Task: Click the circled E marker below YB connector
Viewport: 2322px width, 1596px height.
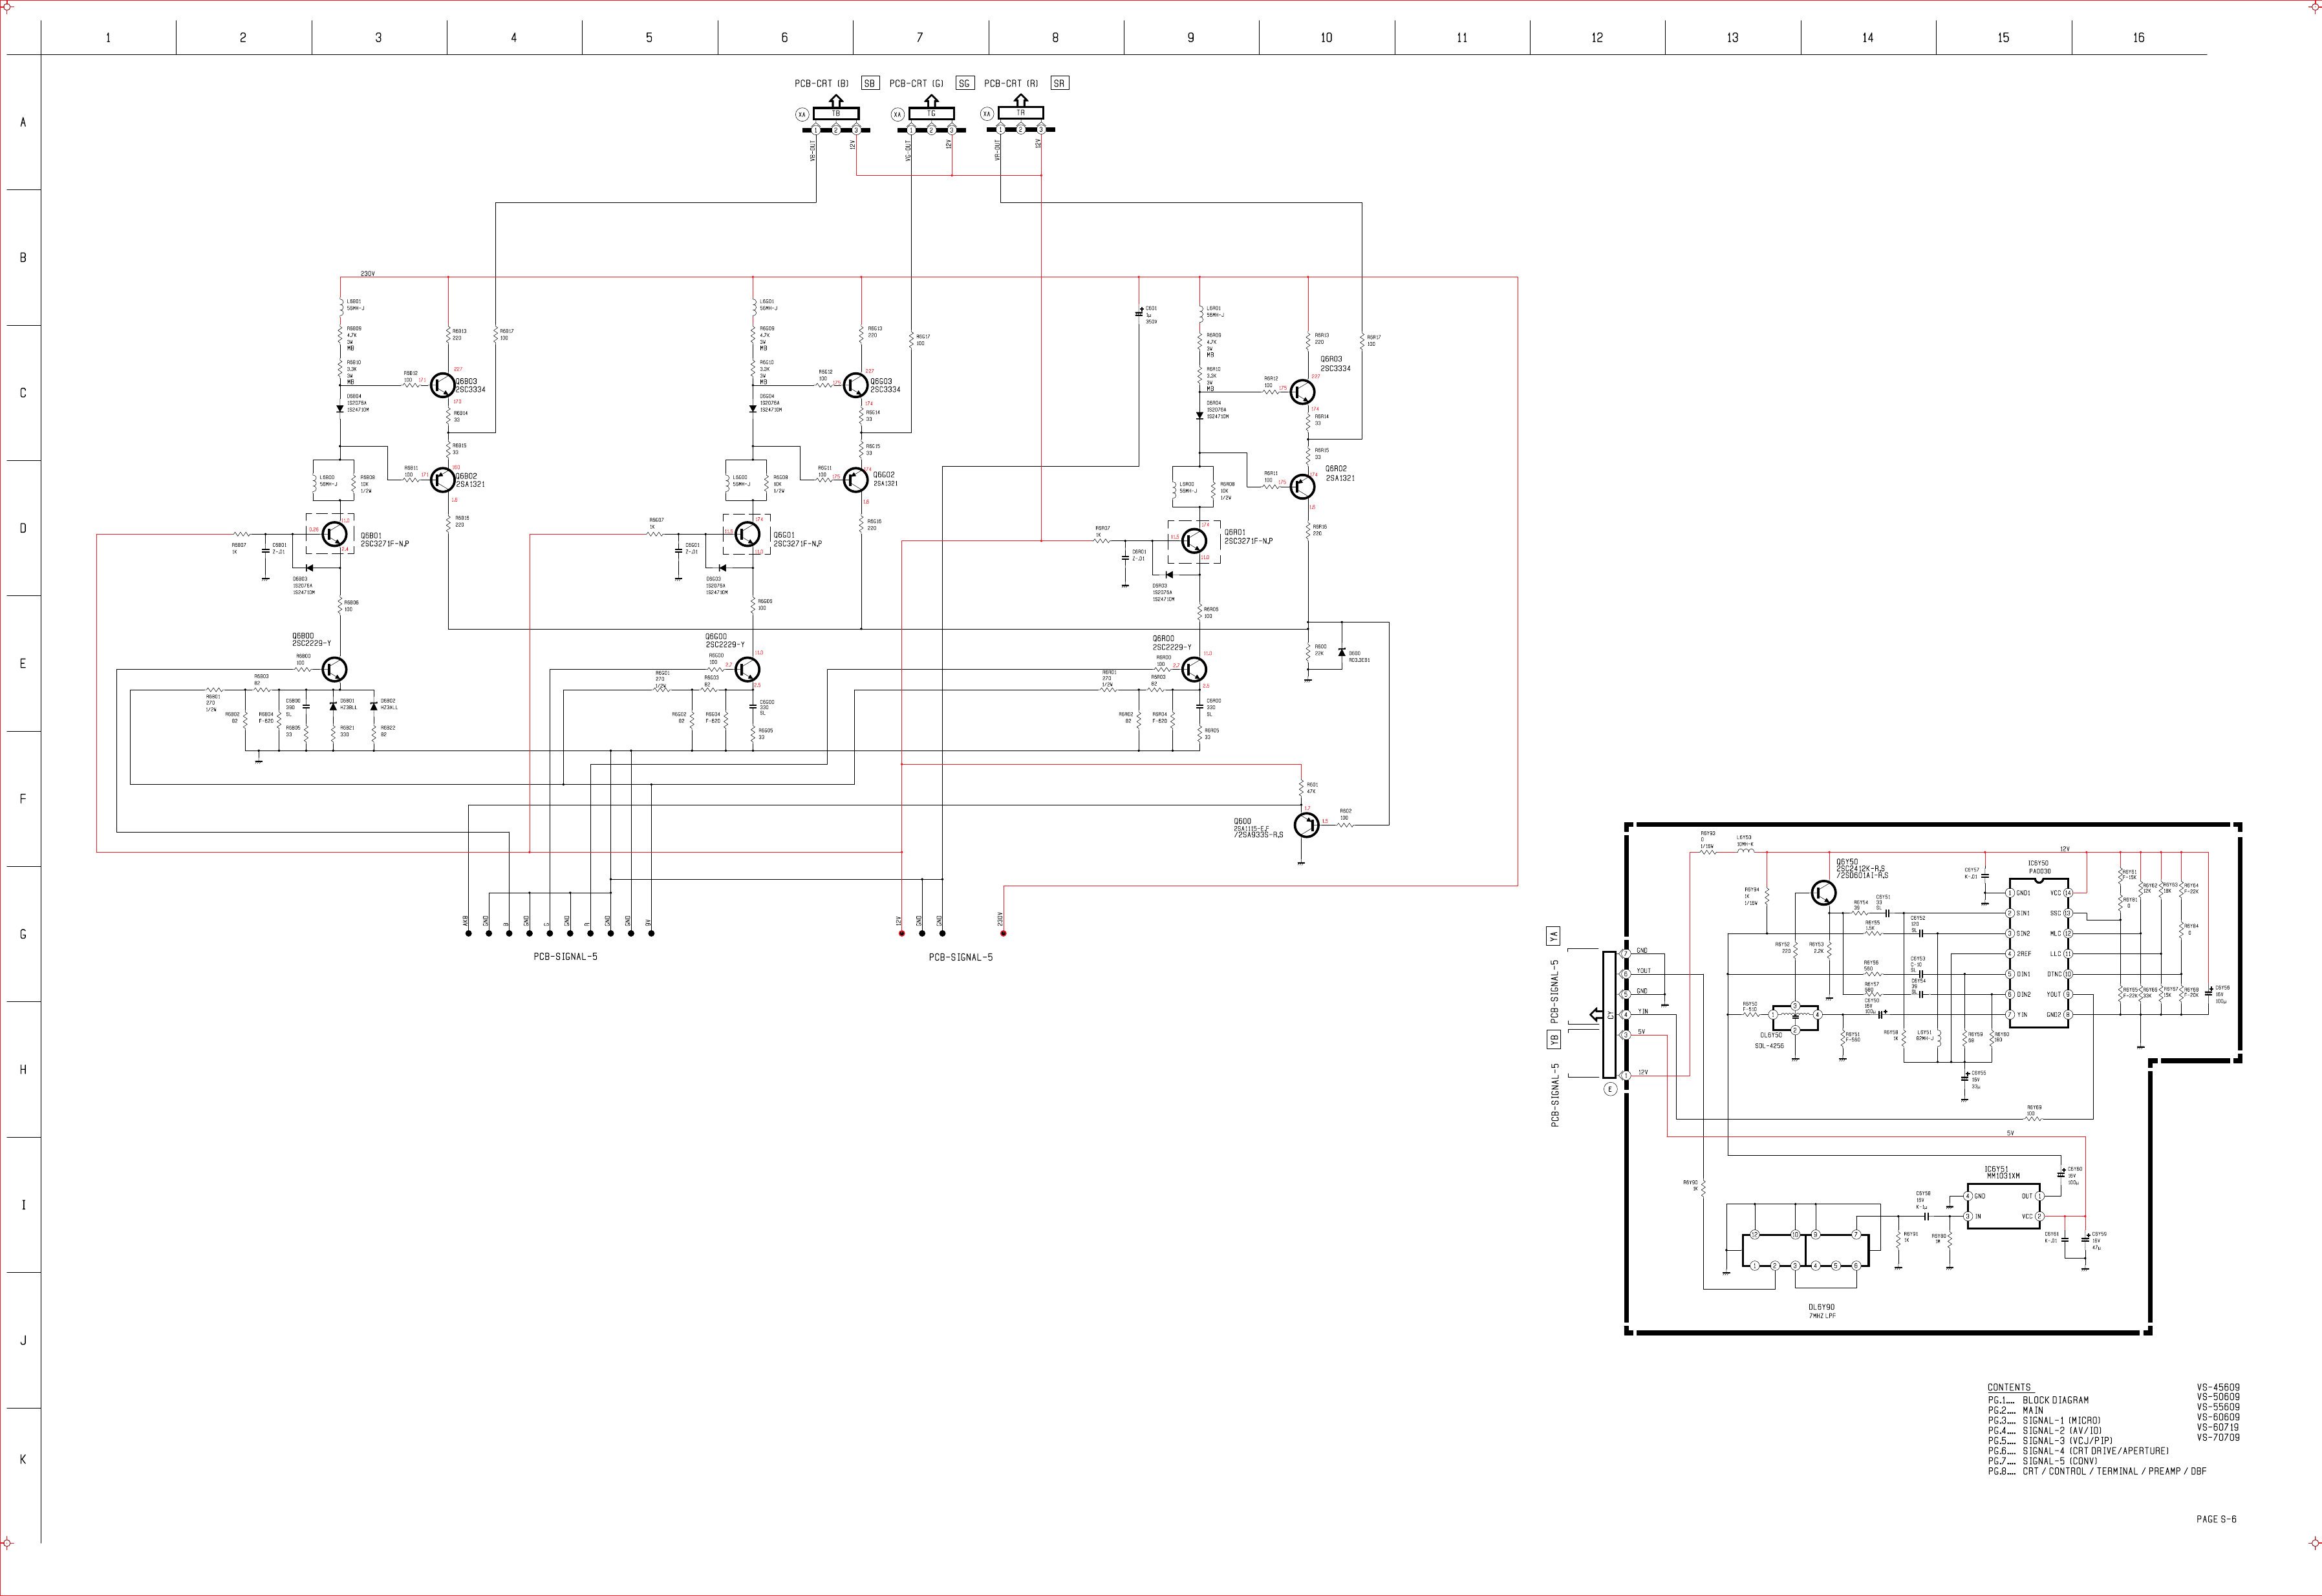Action: pos(1610,1089)
